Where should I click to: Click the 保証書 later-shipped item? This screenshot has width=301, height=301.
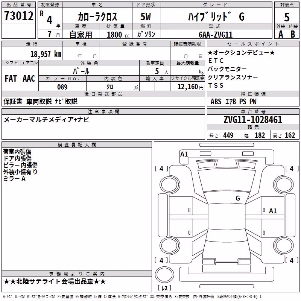[13, 101]
